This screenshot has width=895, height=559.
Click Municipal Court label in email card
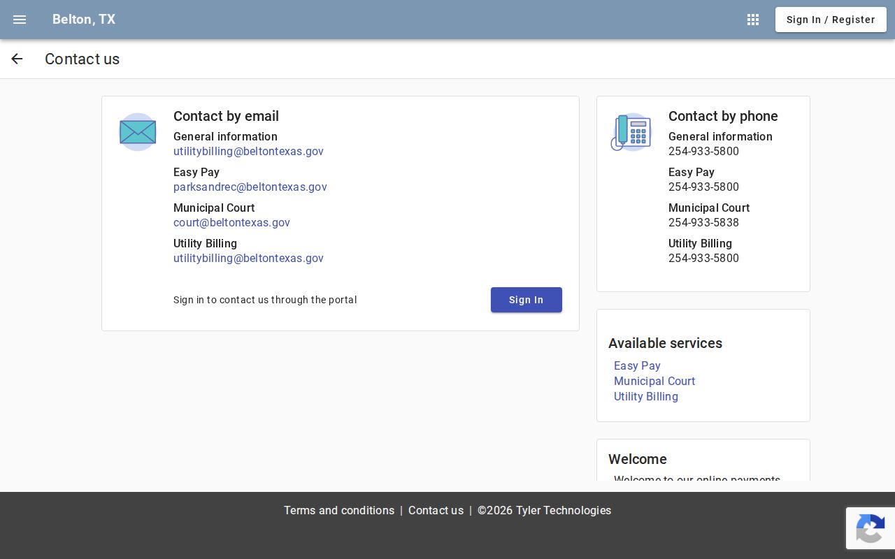pos(214,208)
